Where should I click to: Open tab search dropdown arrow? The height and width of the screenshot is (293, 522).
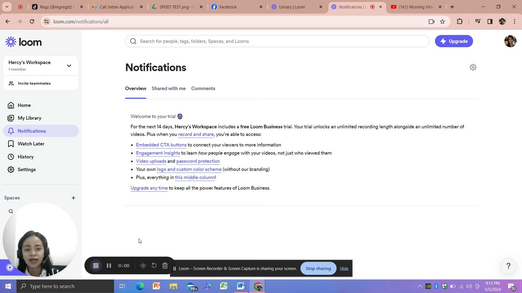pyautogui.click(x=7, y=7)
